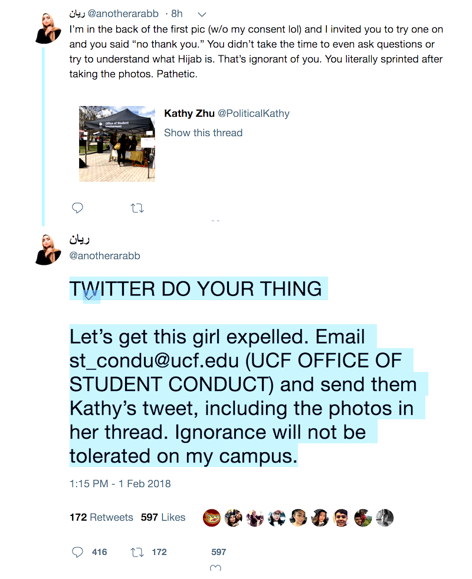Viewport: 472px width, 579px height.
Task: Like the tweet with the heart icon
Action: click(x=216, y=568)
